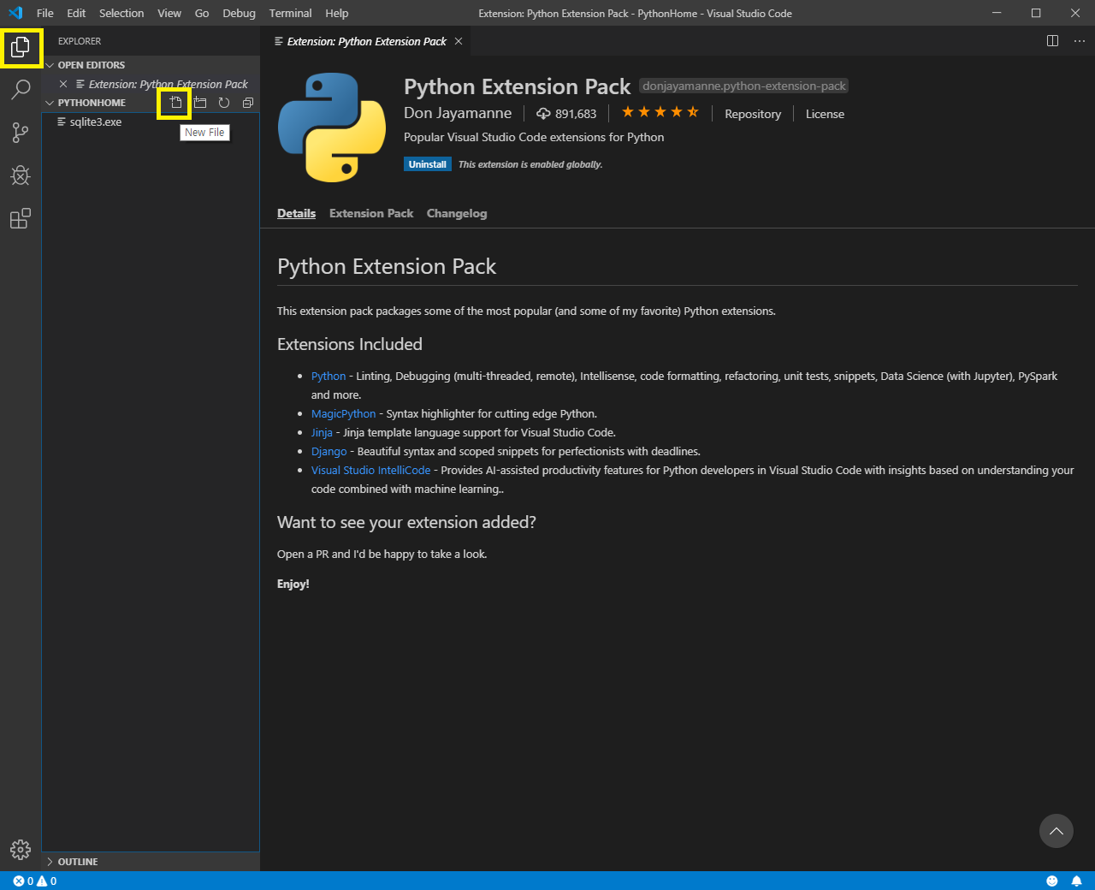Split the editor to the right
This screenshot has height=890, width=1095.
tap(1053, 41)
